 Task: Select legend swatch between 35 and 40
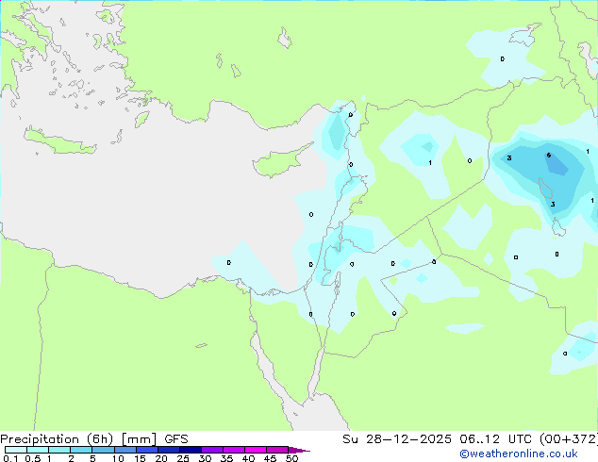(x=234, y=450)
